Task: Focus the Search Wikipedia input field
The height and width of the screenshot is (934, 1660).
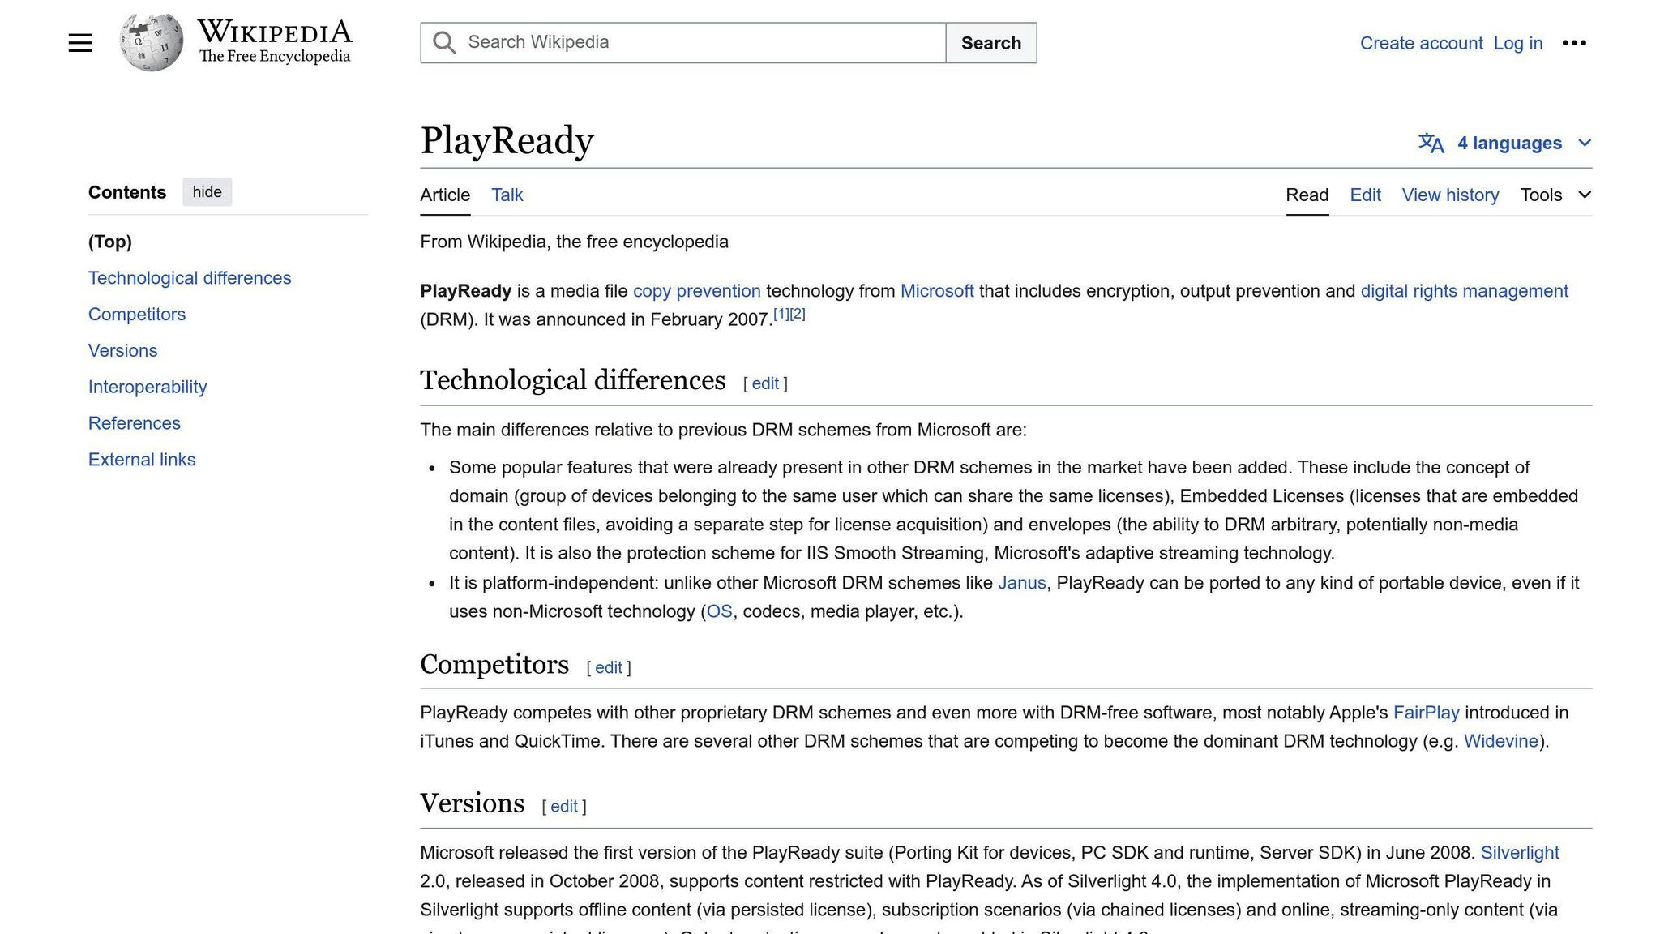Action: 682,43
